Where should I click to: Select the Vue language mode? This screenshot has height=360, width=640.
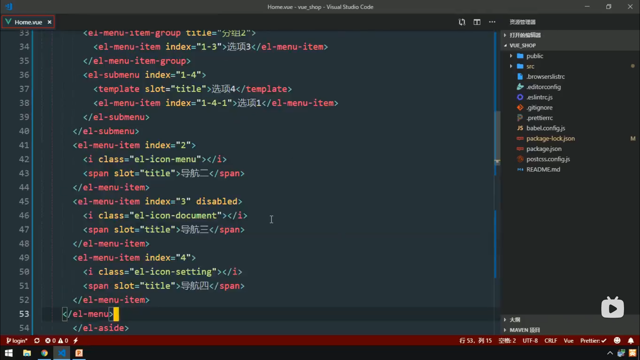click(x=569, y=341)
